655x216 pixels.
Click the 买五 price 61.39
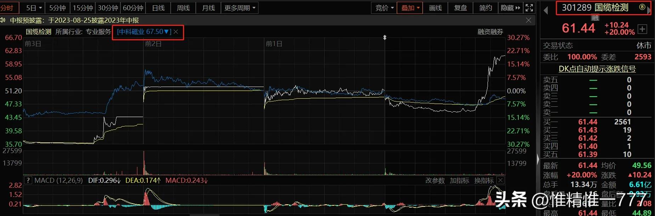[x=588, y=154]
